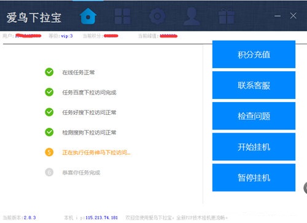Image resolution: width=307 pixels, height=223 pixels.
Task: Select the 检测搜狗下拉访问正常 status text
Action: pyautogui.click(x=89, y=132)
